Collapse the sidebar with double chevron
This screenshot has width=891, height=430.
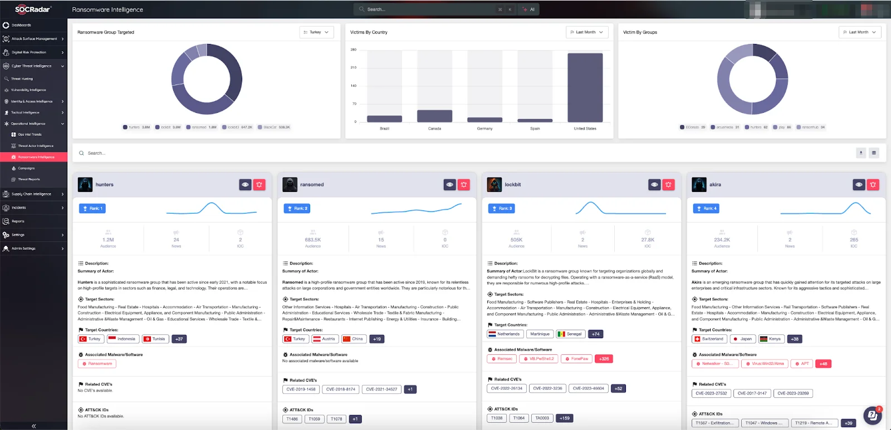(x=33, y=426)
